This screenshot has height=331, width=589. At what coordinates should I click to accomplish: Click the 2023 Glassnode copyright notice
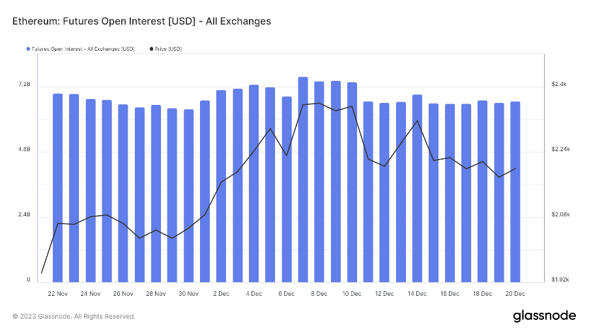[x=74, y=316]
